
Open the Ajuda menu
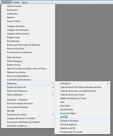coord(25,2)
